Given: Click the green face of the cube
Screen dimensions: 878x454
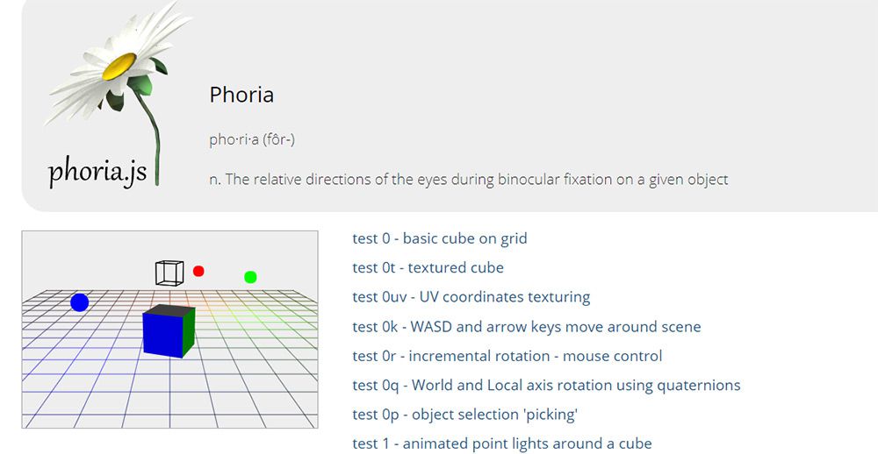Looking at the screenshot, I should [x=188, y=332].
